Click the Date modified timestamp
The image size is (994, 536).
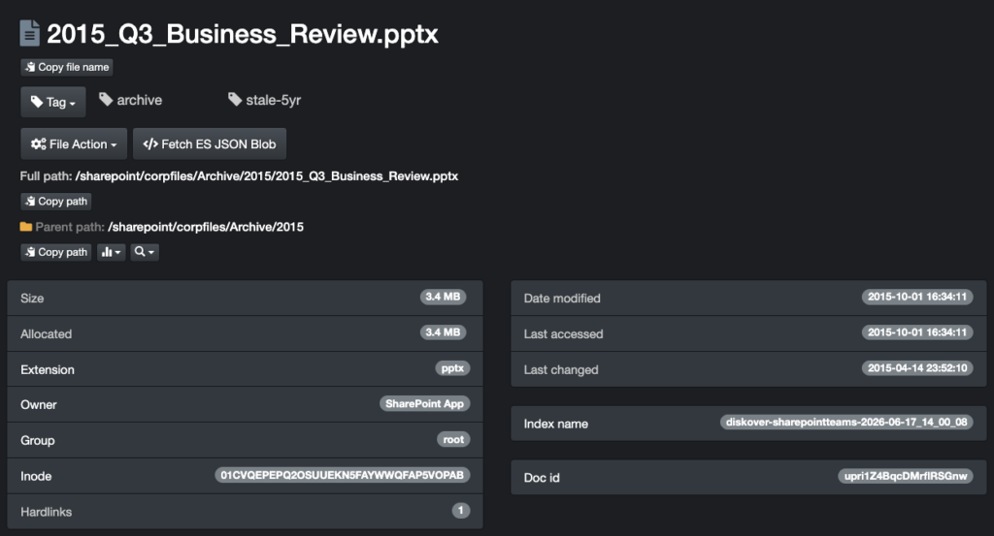click(917, 297)
